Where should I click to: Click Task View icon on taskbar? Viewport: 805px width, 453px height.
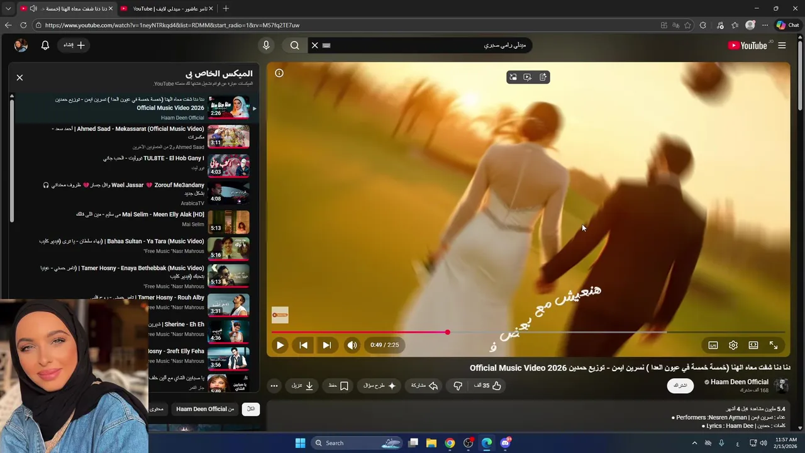point(413,443)
